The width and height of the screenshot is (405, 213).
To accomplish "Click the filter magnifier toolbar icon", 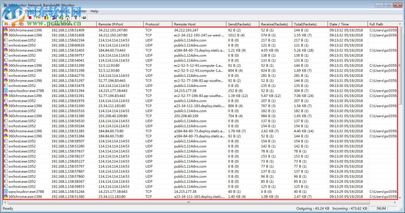I will [x=54, y=17].
